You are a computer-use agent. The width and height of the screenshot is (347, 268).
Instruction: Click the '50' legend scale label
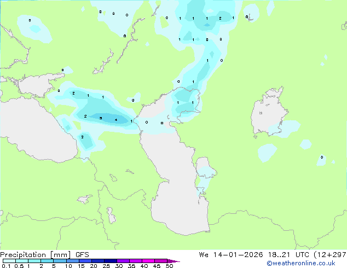click(169, 266)
